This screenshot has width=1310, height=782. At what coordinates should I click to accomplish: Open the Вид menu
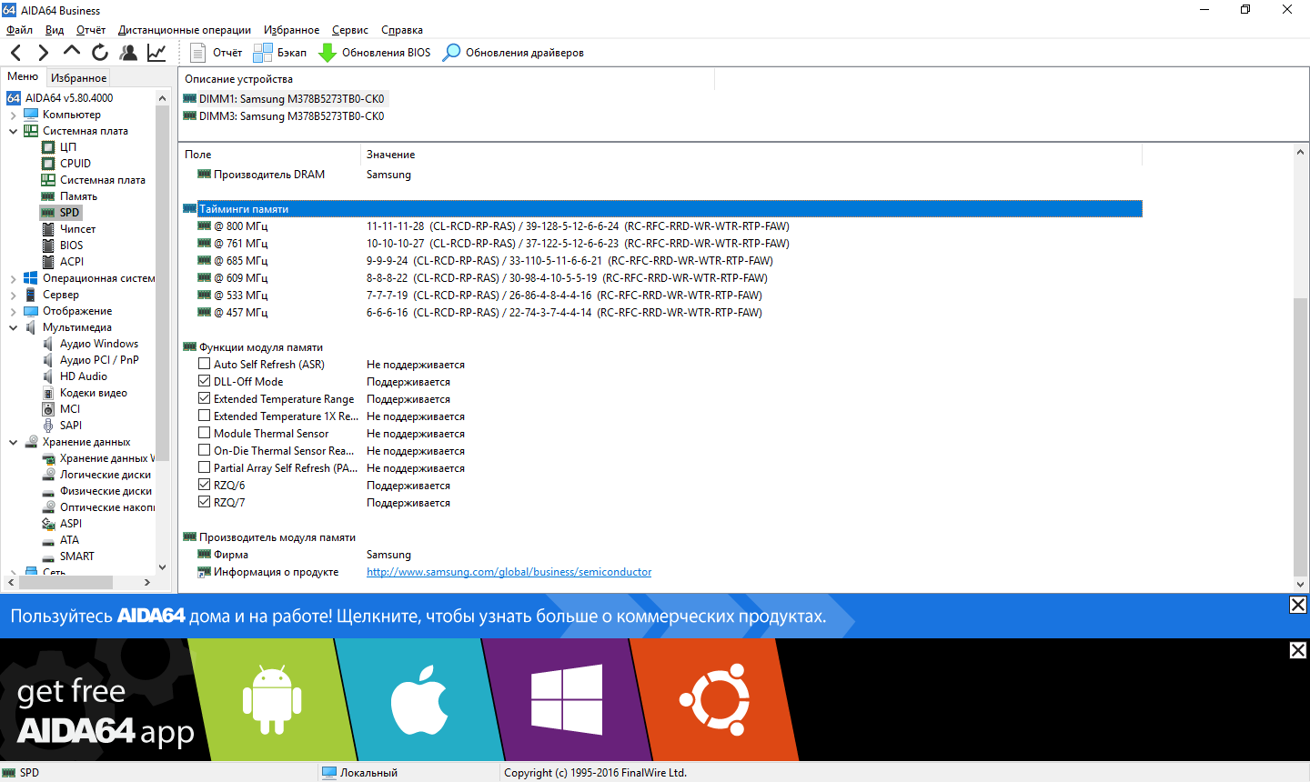55,30
